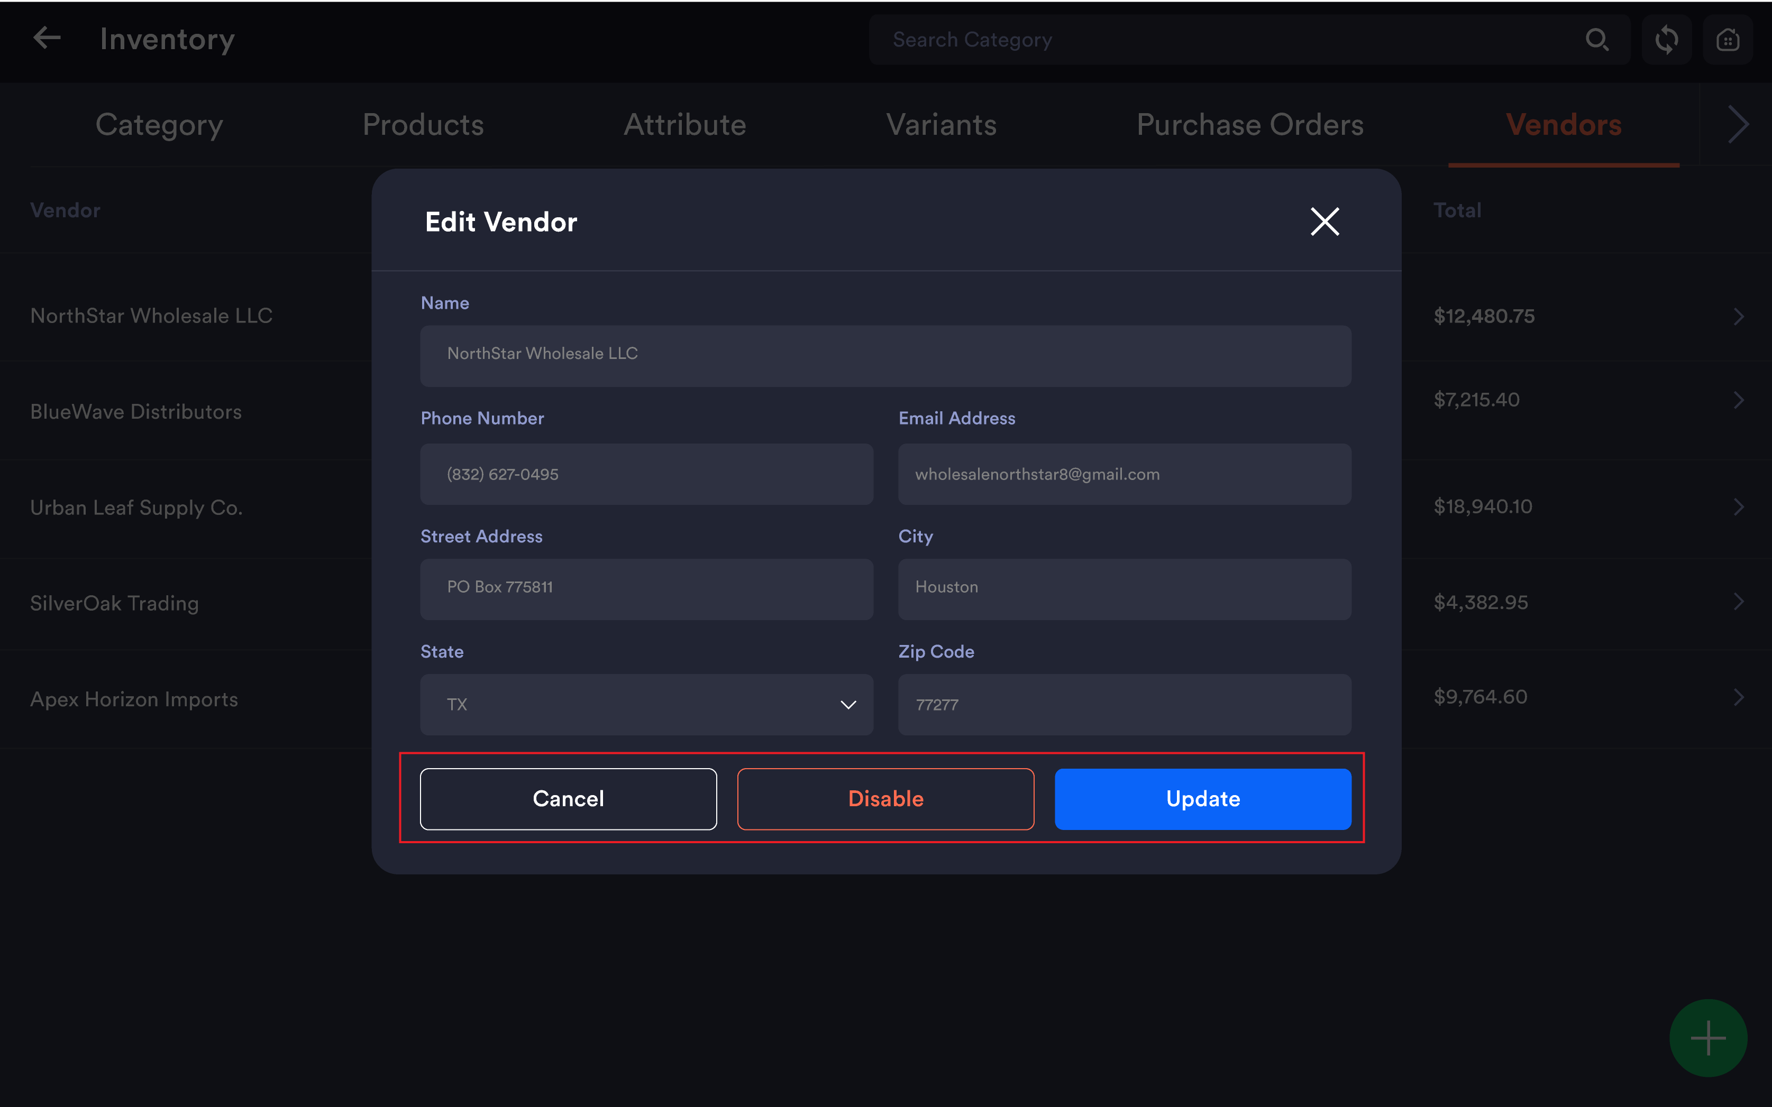Switch to the Category tab

159,125
